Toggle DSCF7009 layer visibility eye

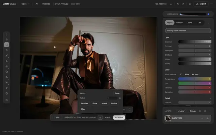(208, 118)
